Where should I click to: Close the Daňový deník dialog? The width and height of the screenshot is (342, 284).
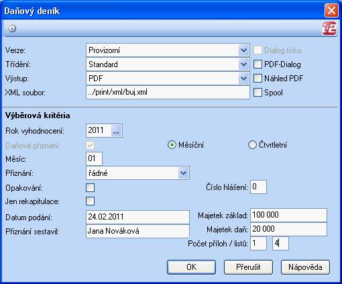(331, 11)
